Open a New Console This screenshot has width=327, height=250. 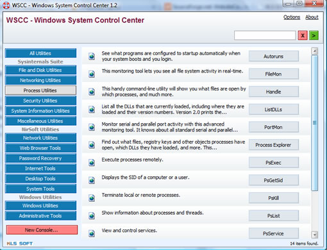click(42, 230)
